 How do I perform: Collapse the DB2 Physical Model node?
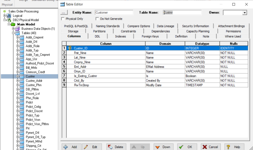coord(5,20)
